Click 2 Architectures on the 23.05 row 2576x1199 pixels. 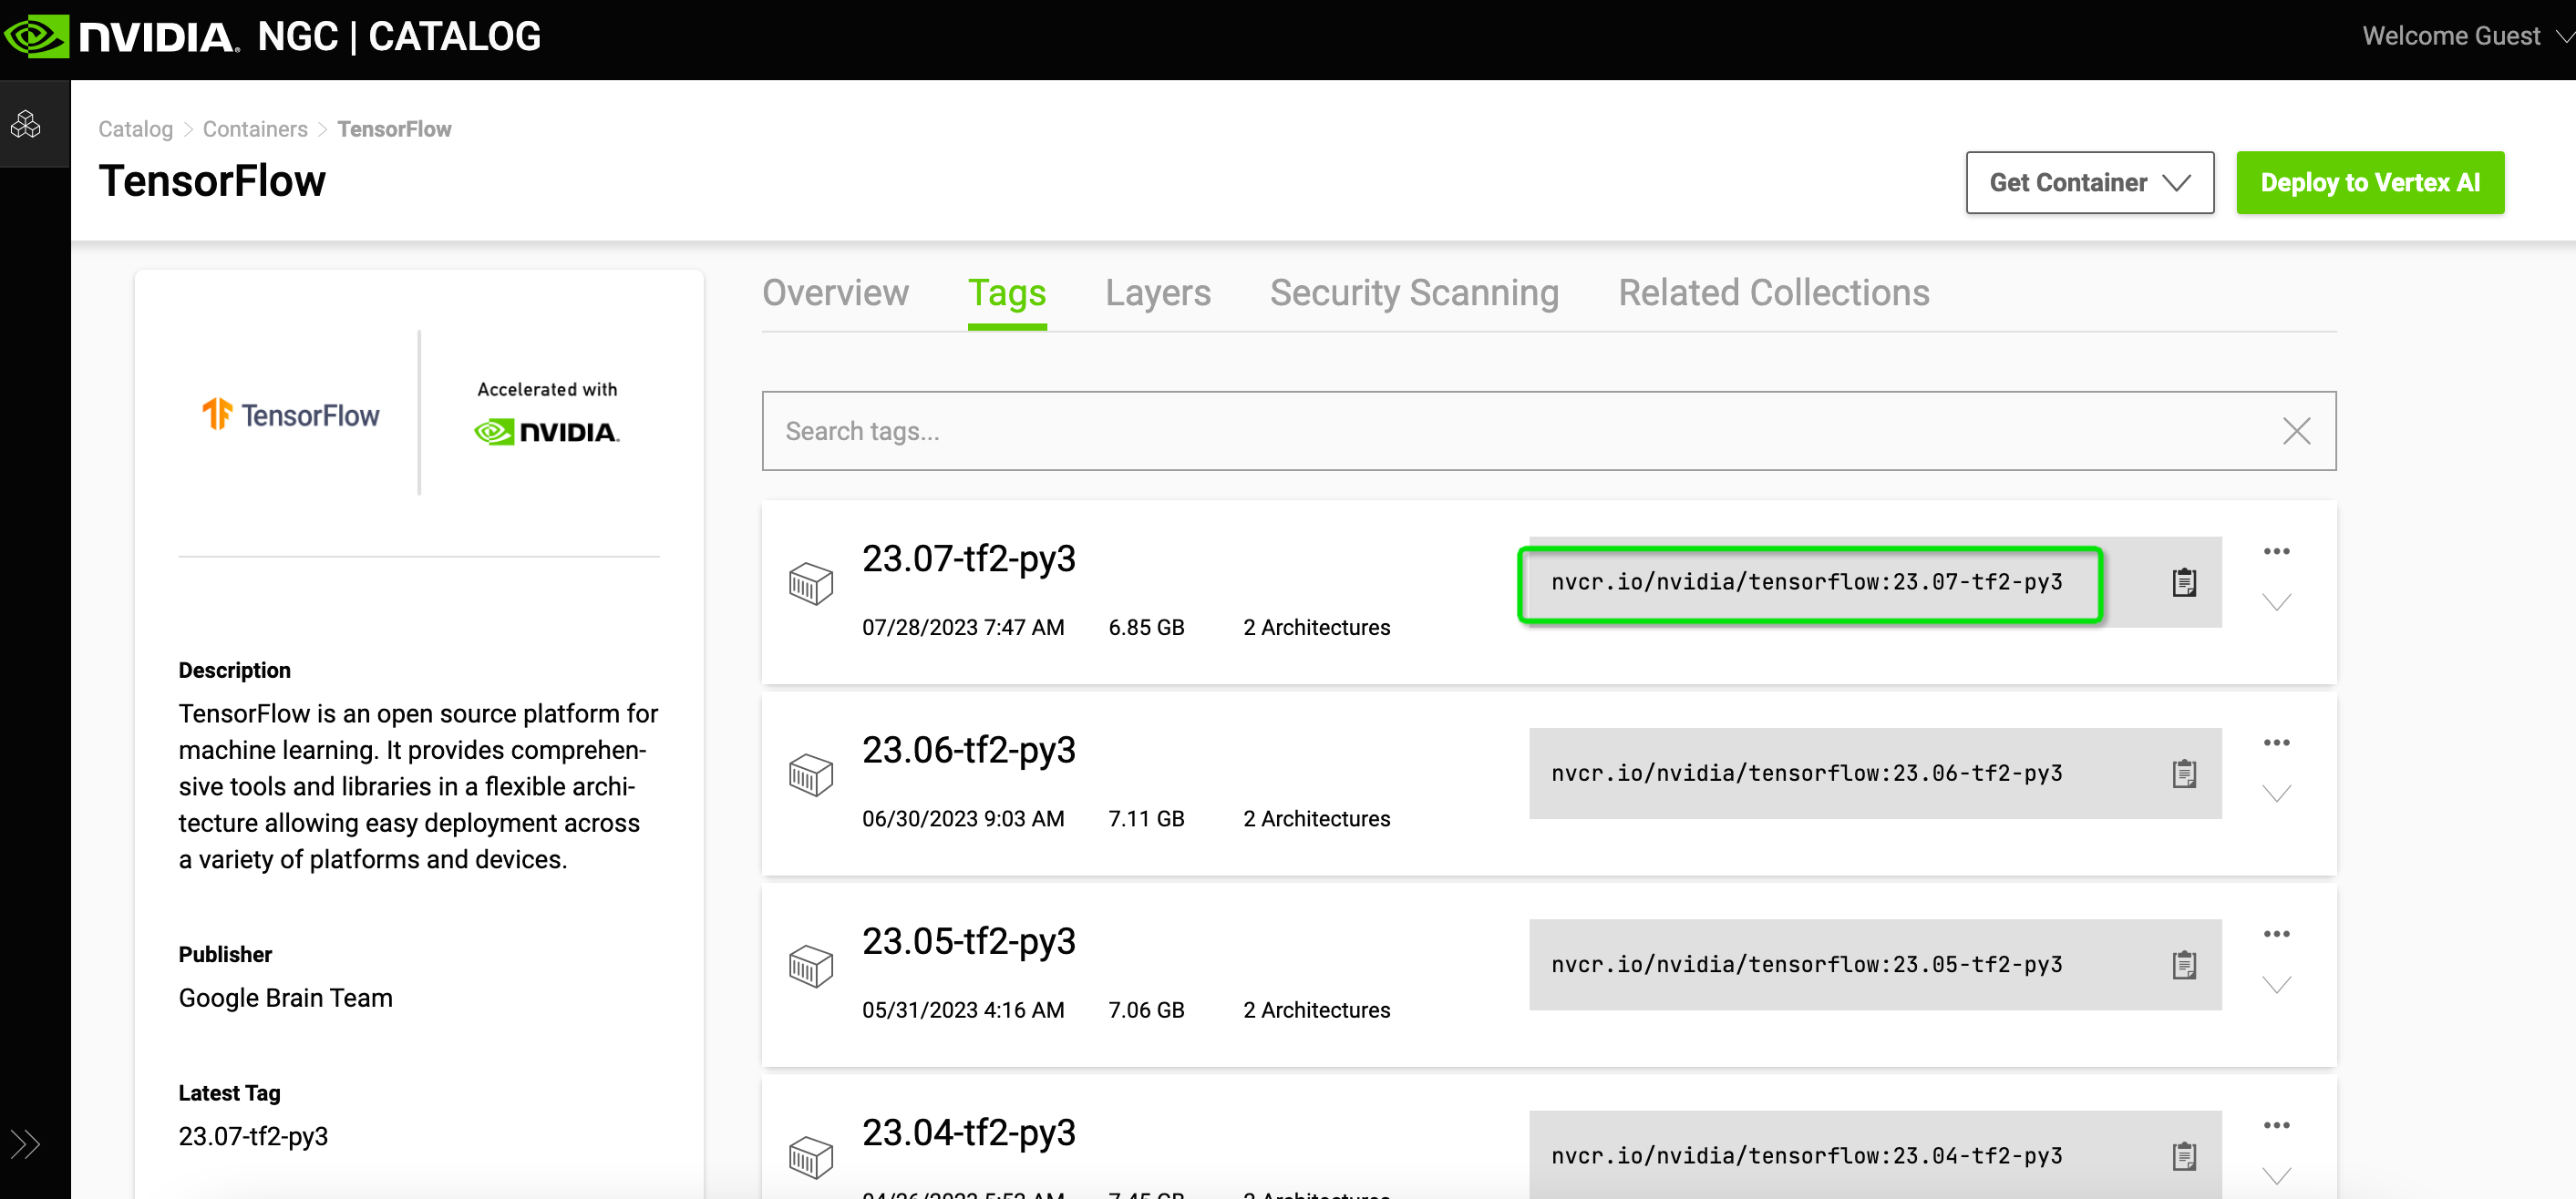point(1317,1010)
